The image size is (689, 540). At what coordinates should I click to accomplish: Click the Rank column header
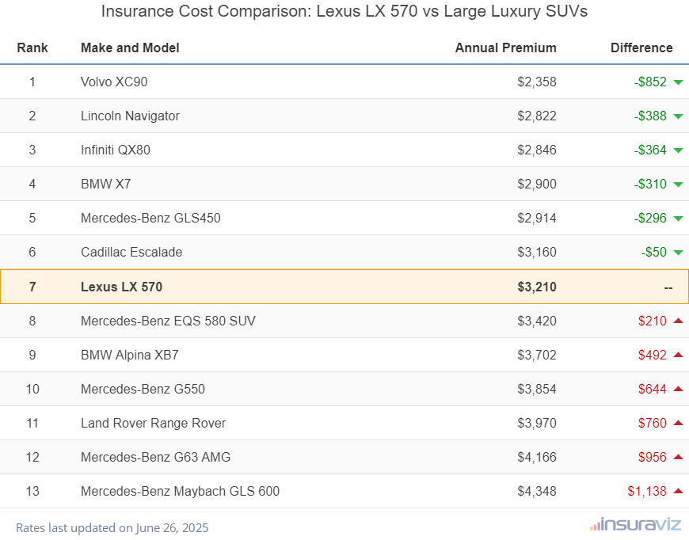[32, 48]
